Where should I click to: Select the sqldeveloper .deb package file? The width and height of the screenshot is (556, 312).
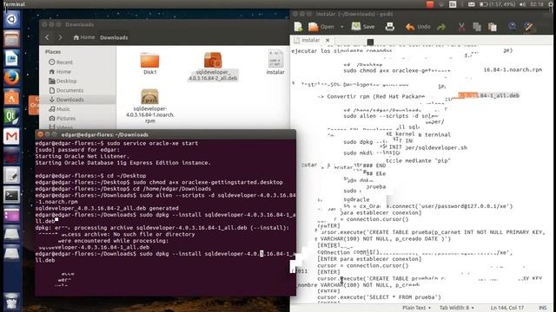(x=213, y=66)
